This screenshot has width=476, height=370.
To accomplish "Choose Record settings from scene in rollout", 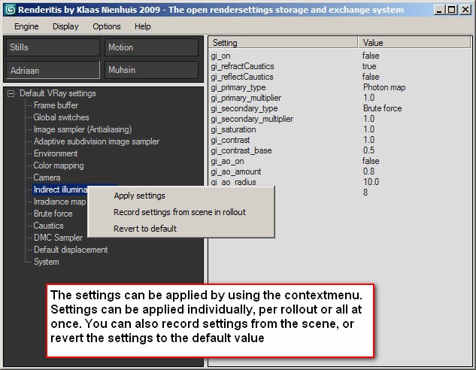I will click(x=180, y=212).
